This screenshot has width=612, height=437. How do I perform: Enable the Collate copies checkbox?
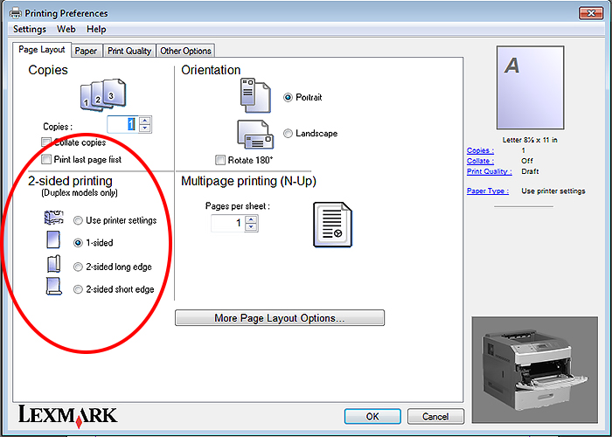click(46, 142)
